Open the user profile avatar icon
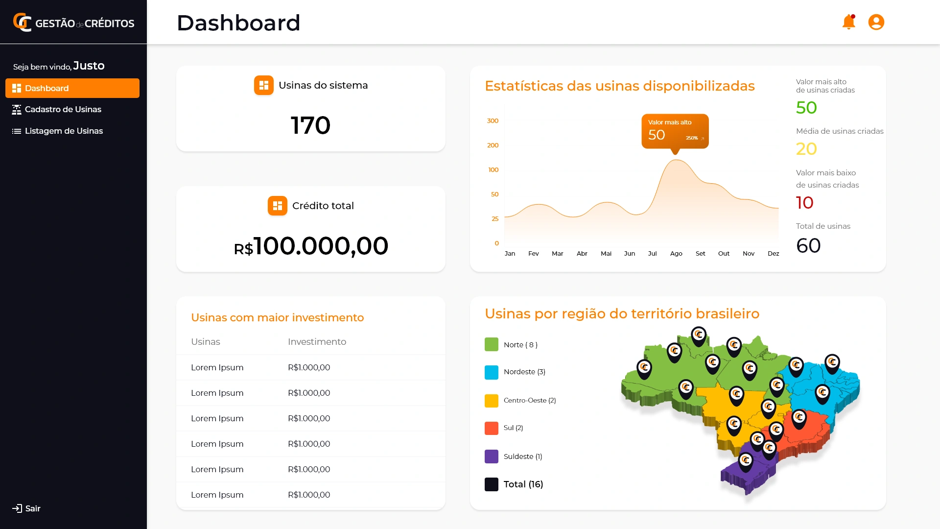Screen dimensions: 940x529 (876, 23)
